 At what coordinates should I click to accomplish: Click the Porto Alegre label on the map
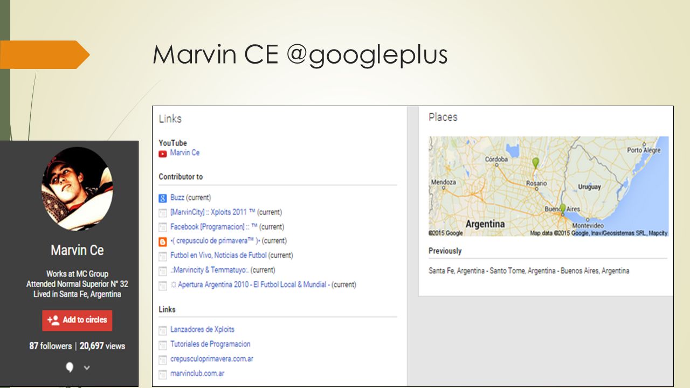644,150
